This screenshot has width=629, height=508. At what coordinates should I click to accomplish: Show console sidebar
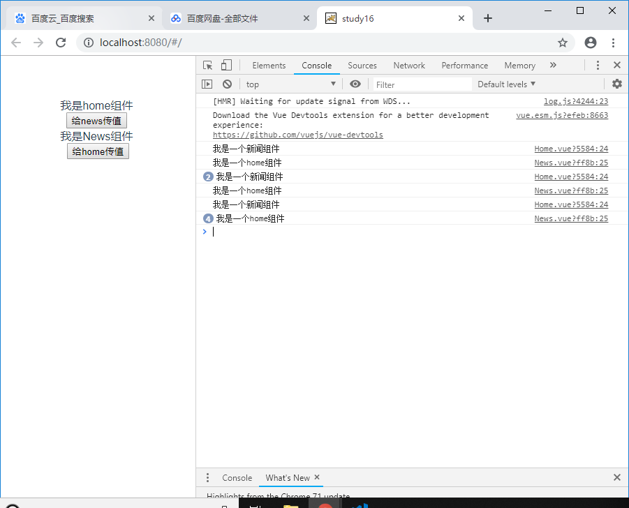207,84
